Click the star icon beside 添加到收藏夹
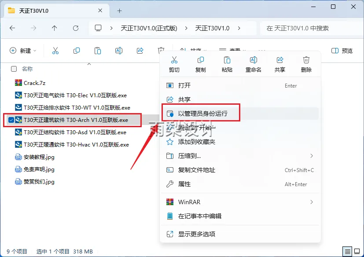This screenshot has width=364, height=257. click(170, 142)
